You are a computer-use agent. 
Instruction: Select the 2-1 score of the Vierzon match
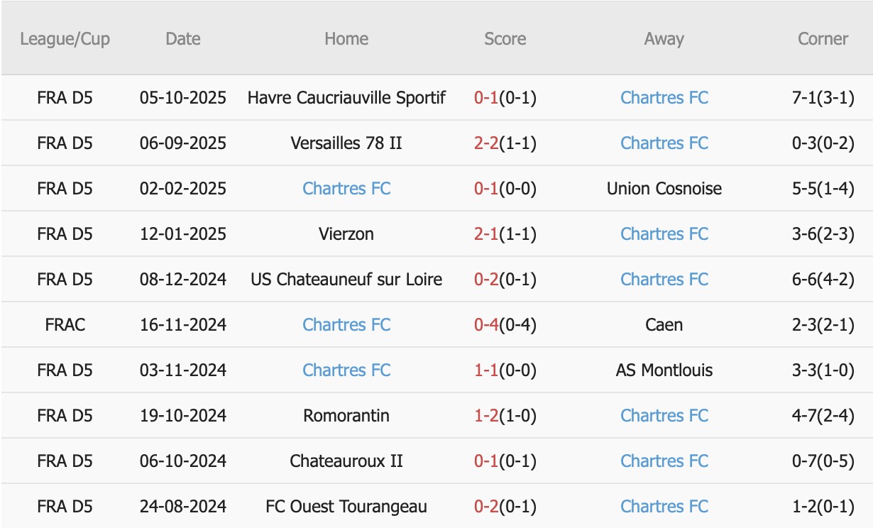click(486, 234)
